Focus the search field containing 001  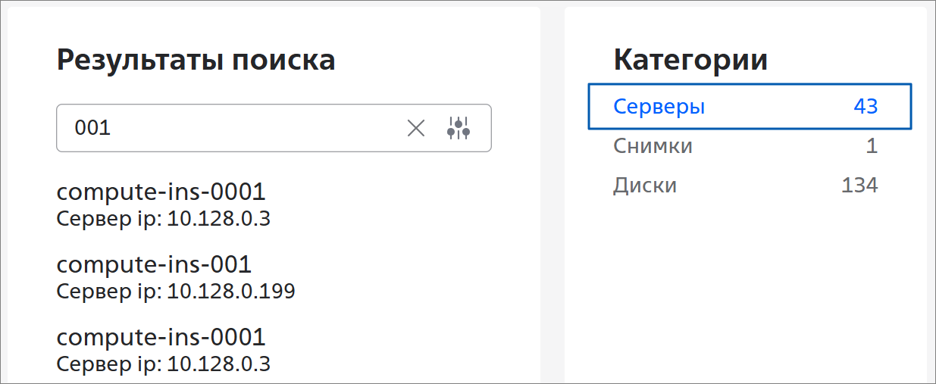coord(274,128)
